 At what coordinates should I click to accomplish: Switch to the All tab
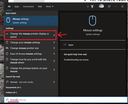click(9, 6)
